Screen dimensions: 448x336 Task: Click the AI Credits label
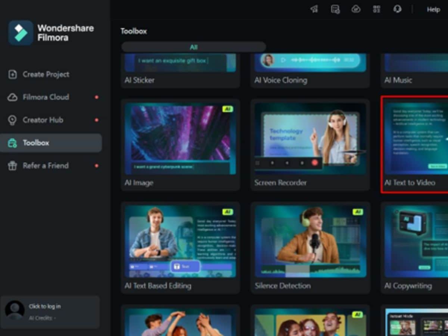point(42,318)
